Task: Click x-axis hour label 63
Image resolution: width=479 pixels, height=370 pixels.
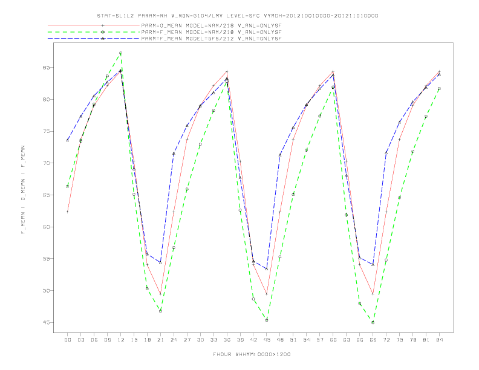Action: pyautogui.click(x=347, y=340)
